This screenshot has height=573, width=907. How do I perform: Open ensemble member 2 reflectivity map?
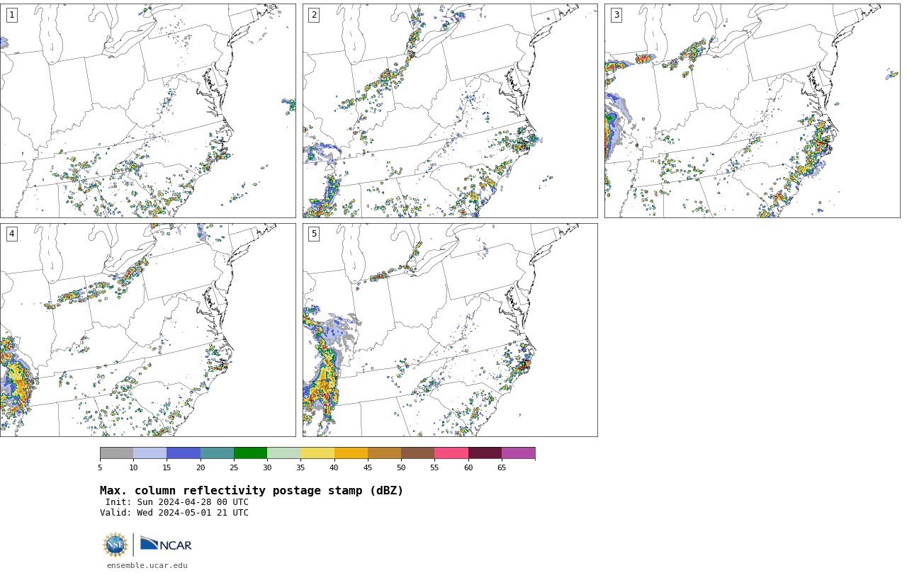pos(450,110)
